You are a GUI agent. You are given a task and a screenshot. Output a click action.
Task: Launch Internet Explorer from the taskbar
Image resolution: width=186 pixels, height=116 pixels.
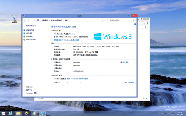[x=11, y=114]
